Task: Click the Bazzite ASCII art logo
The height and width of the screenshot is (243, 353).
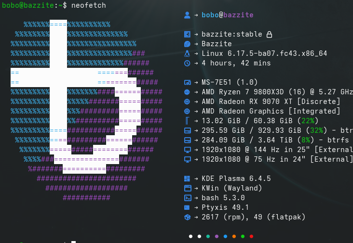Action: [x=86, y=111]
